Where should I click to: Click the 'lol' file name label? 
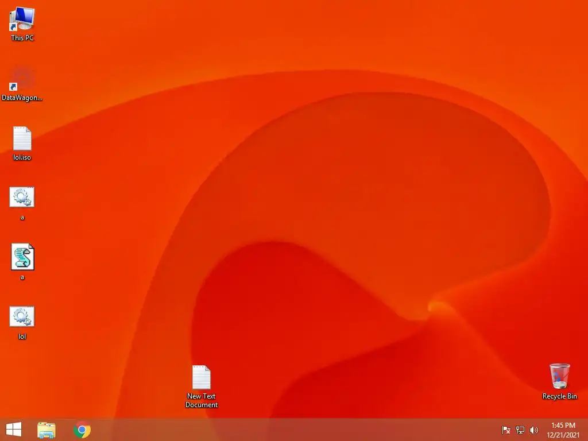coord(22,336)
